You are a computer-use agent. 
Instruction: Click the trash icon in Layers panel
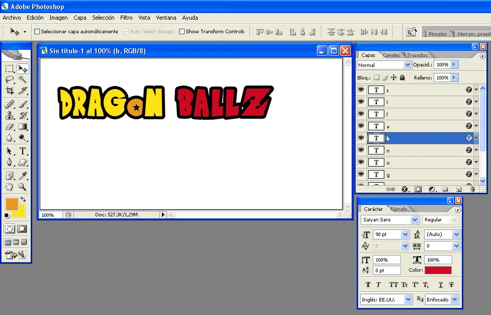point(472,189)
